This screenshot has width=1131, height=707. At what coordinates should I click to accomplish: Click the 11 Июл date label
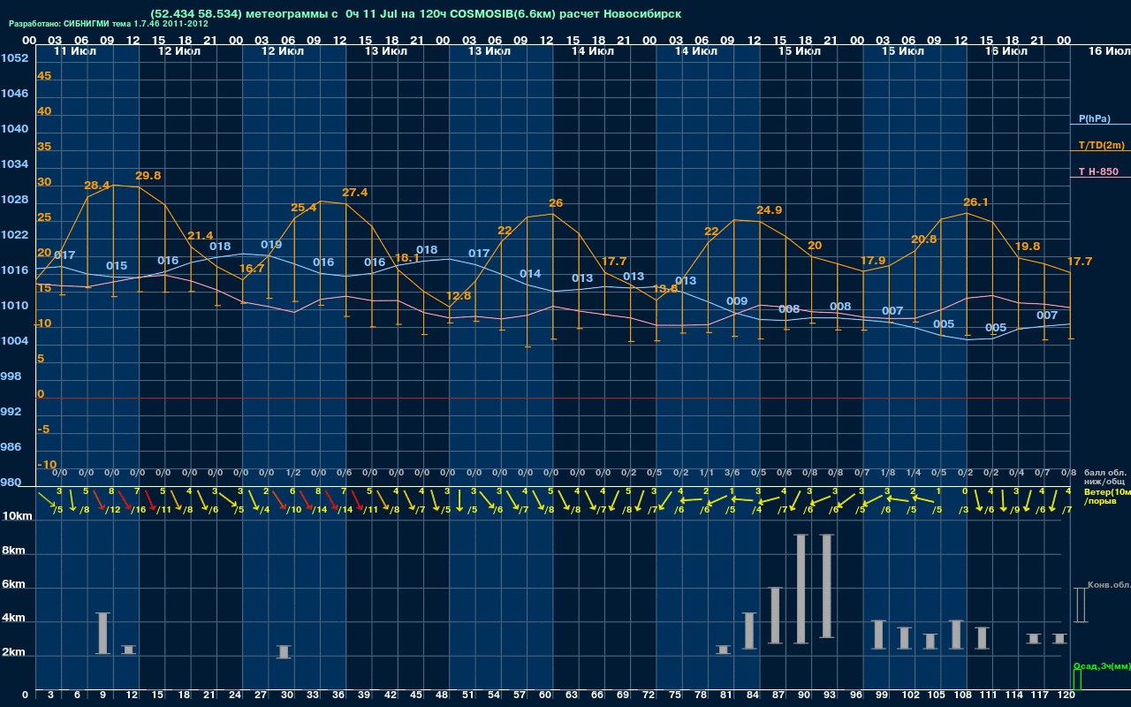[x=75, y=51]
